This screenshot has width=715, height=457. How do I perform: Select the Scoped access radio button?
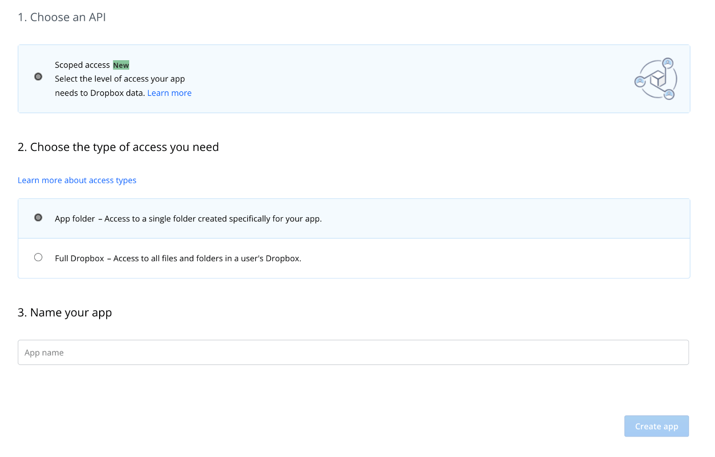(38, 77)
